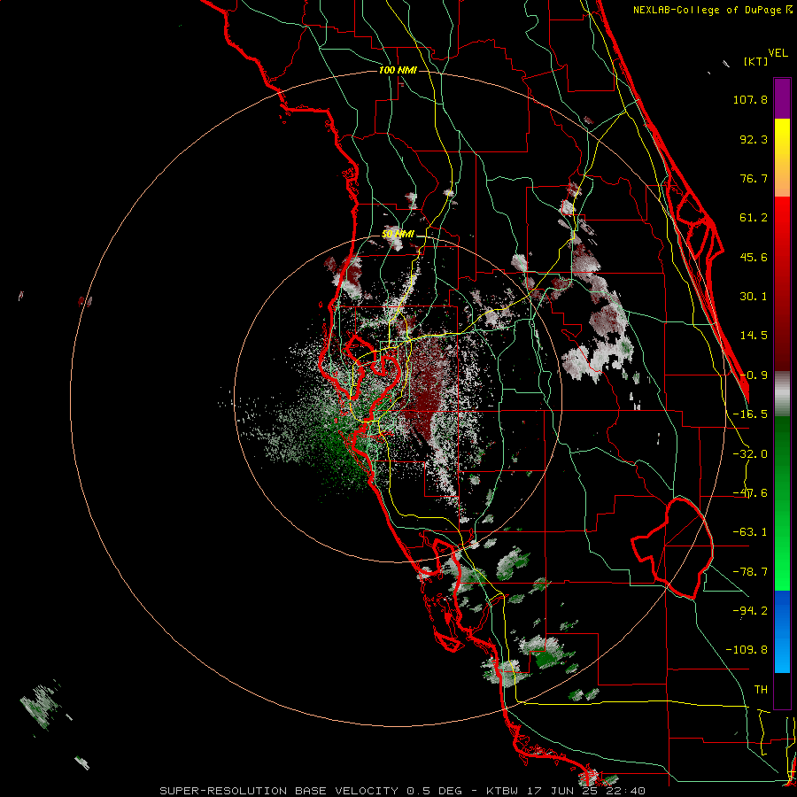The height and width of the screenshot is (797, 797).
Task: Pick the red segment of the velocity scale
Action: tap(782, 283)
